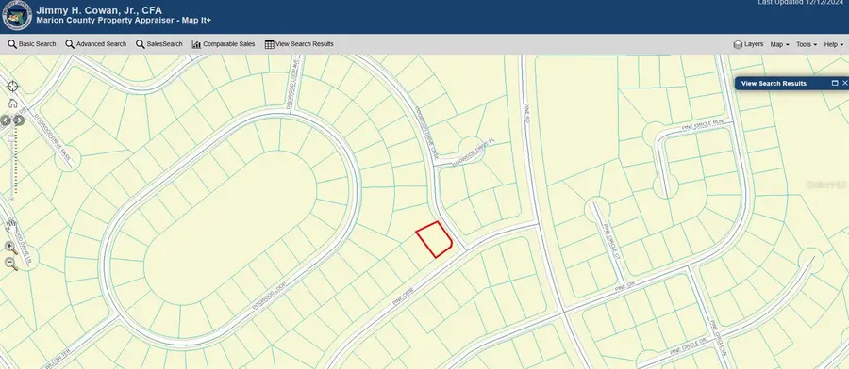Click the home extent icon

pos(12,104)
